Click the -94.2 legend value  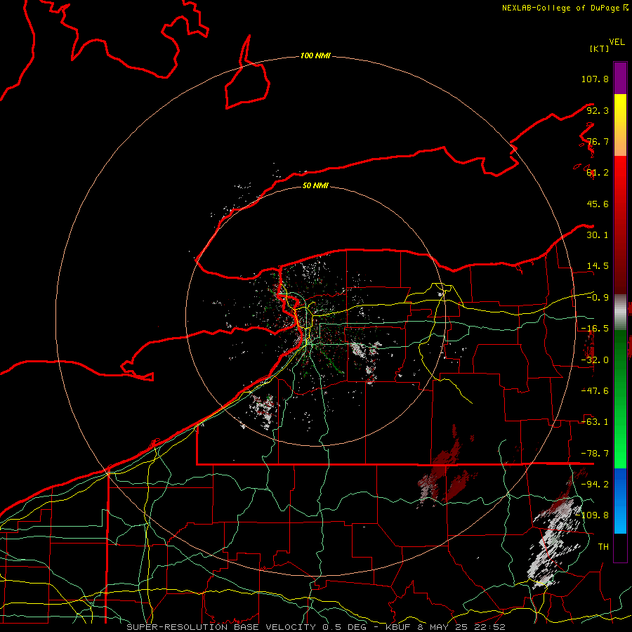[x=595, y=485]
